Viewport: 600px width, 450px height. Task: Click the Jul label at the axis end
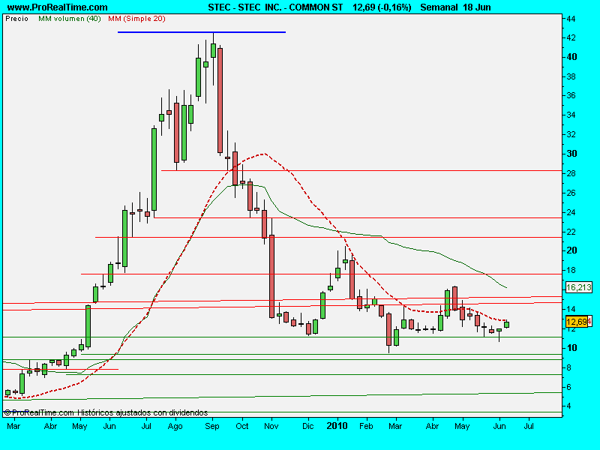[x=529, y=426]
